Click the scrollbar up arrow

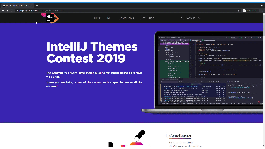[x=264, y=14]
